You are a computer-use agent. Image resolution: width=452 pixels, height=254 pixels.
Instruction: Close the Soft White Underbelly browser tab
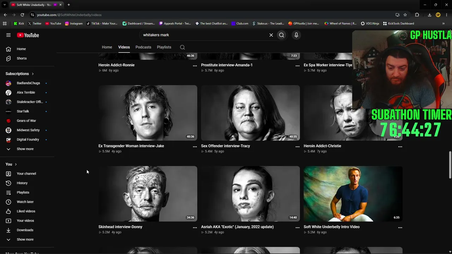[60, 5]
